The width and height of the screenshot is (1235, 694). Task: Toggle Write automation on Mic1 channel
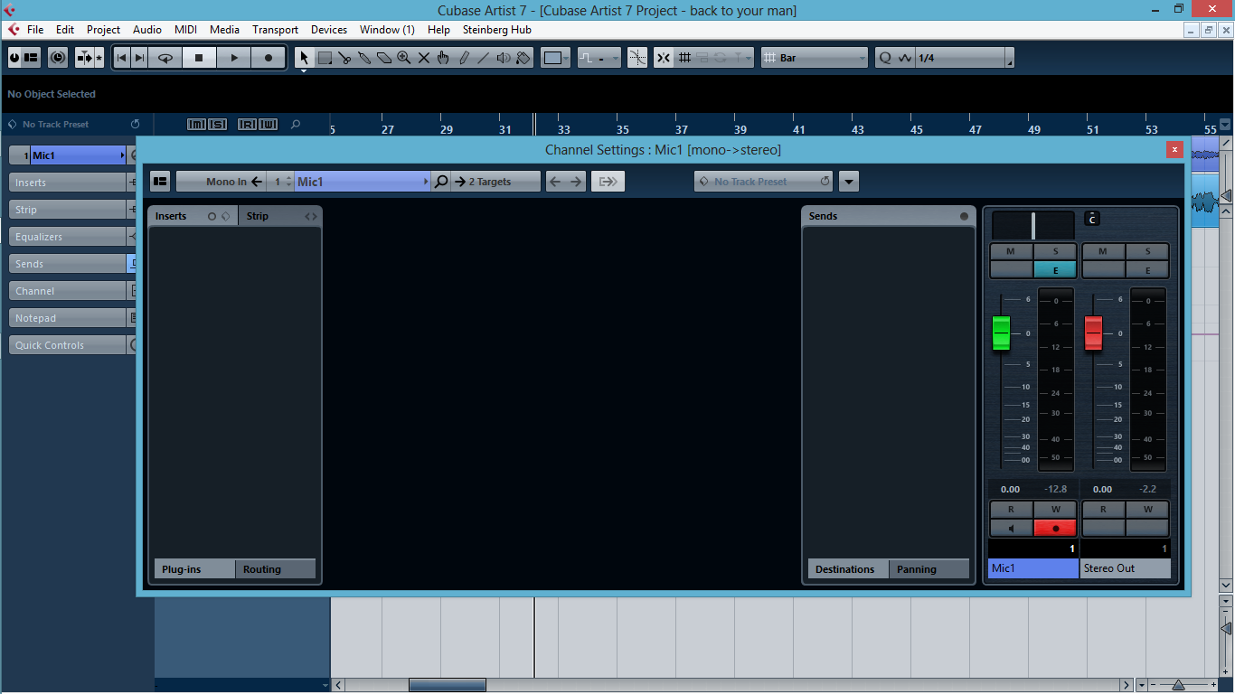(x=1055, y=510)
